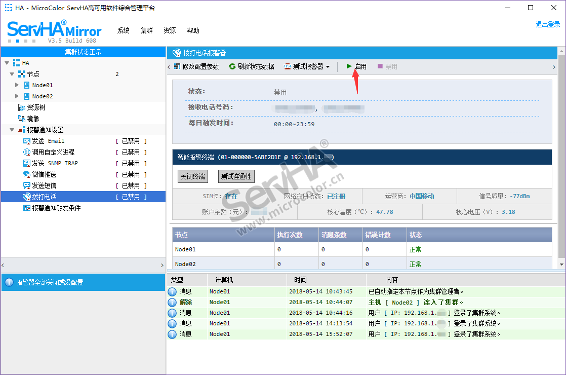Expand the Node01 tree node
Screen dimensions: 566x375
click(x=17, y=85)
